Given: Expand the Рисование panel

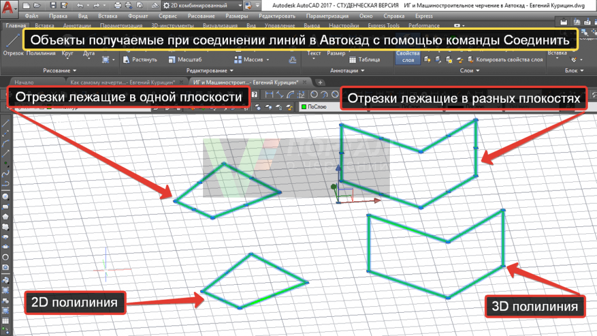Looking at the screenshot, I should point(59,70).
